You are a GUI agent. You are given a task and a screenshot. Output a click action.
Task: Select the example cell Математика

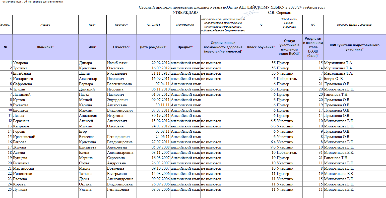point(185,25)
